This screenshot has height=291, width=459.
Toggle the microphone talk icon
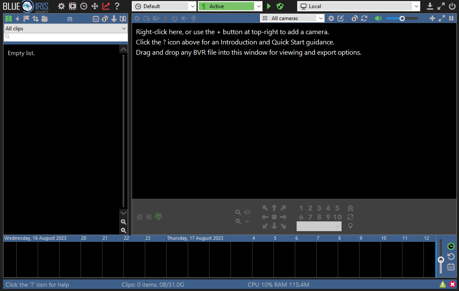(x=193, y=18)
